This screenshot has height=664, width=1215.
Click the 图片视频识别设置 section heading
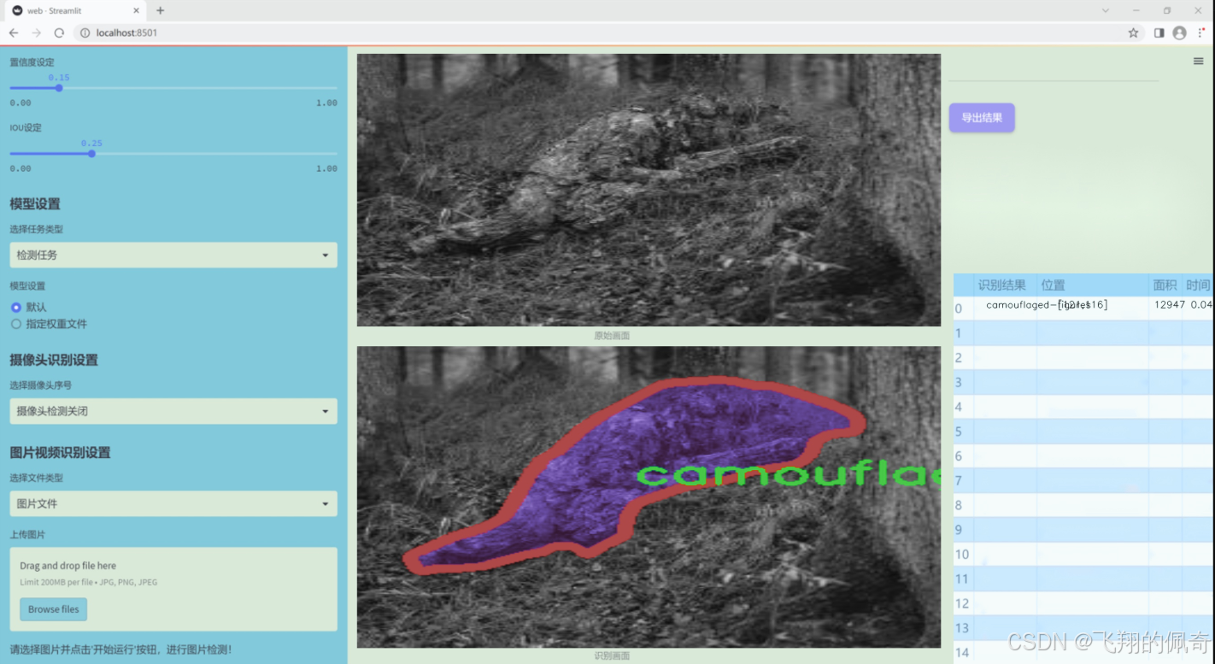point(60,453)
